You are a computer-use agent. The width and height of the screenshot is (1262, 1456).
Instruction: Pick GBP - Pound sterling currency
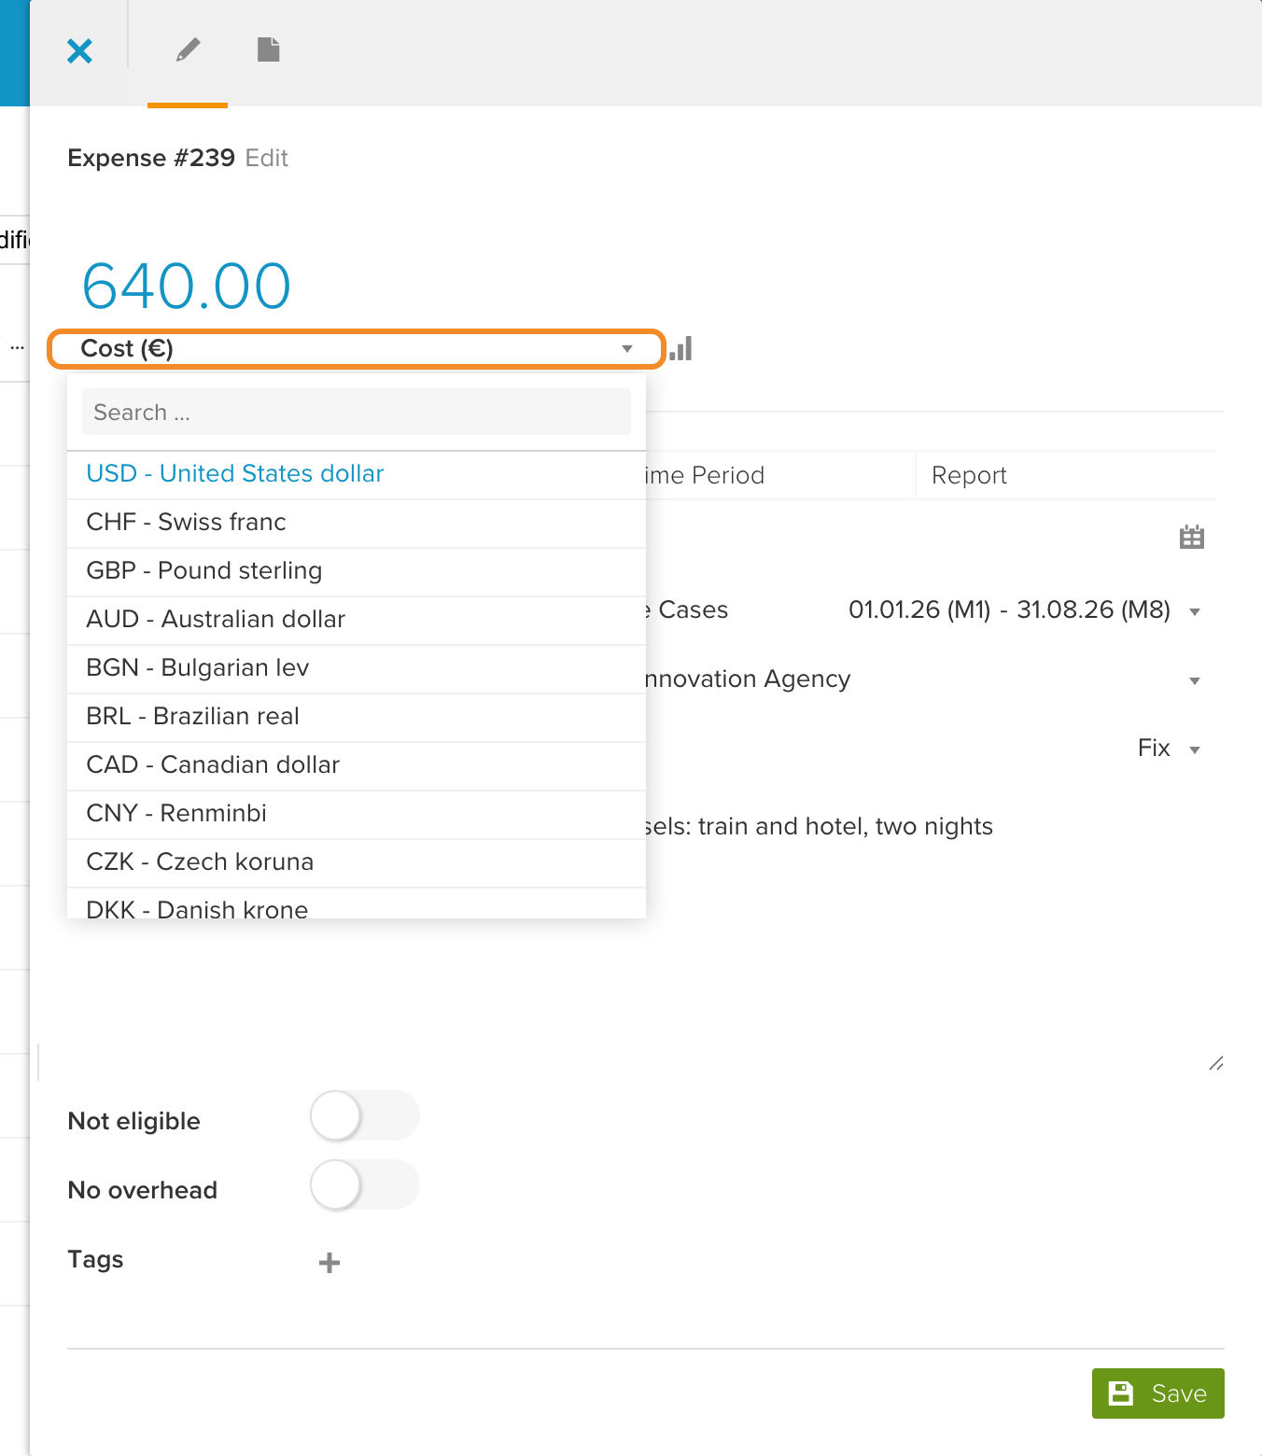[357, 571]
